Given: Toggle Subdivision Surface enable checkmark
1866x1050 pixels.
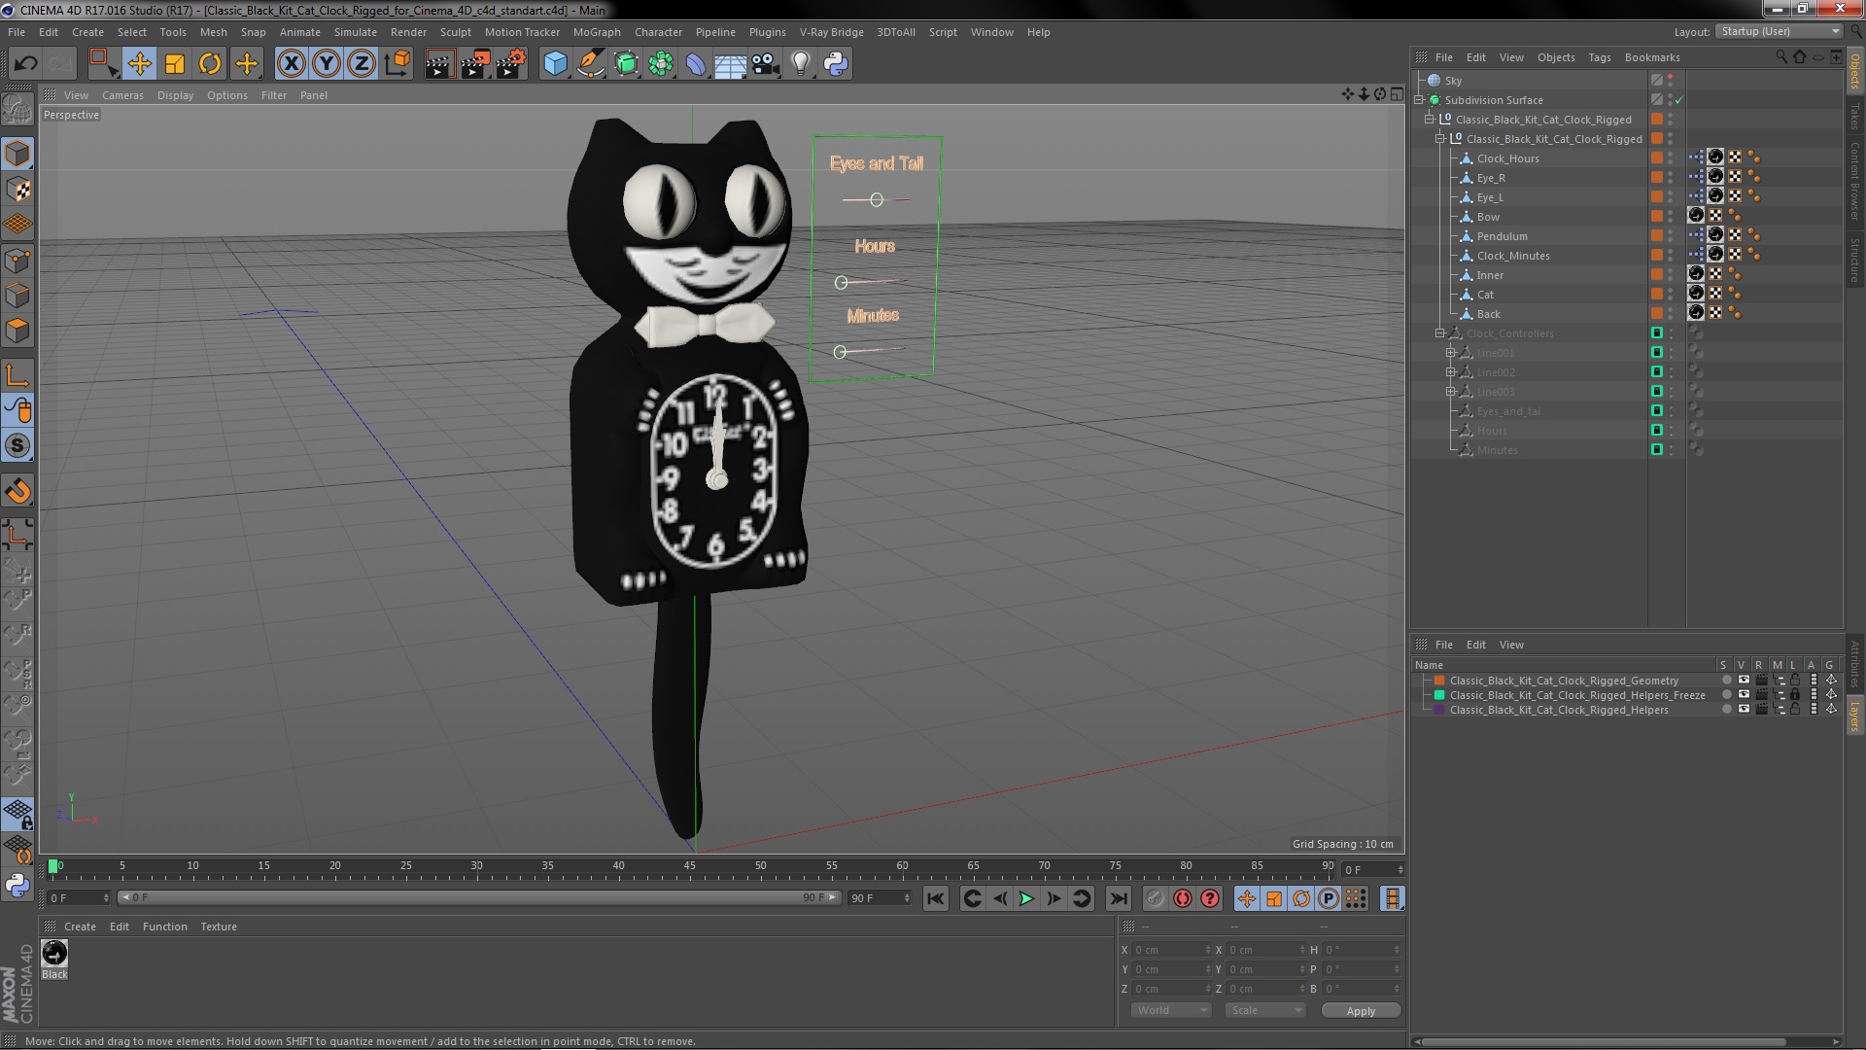Looking at the screenshot, I should [1678, 100].
